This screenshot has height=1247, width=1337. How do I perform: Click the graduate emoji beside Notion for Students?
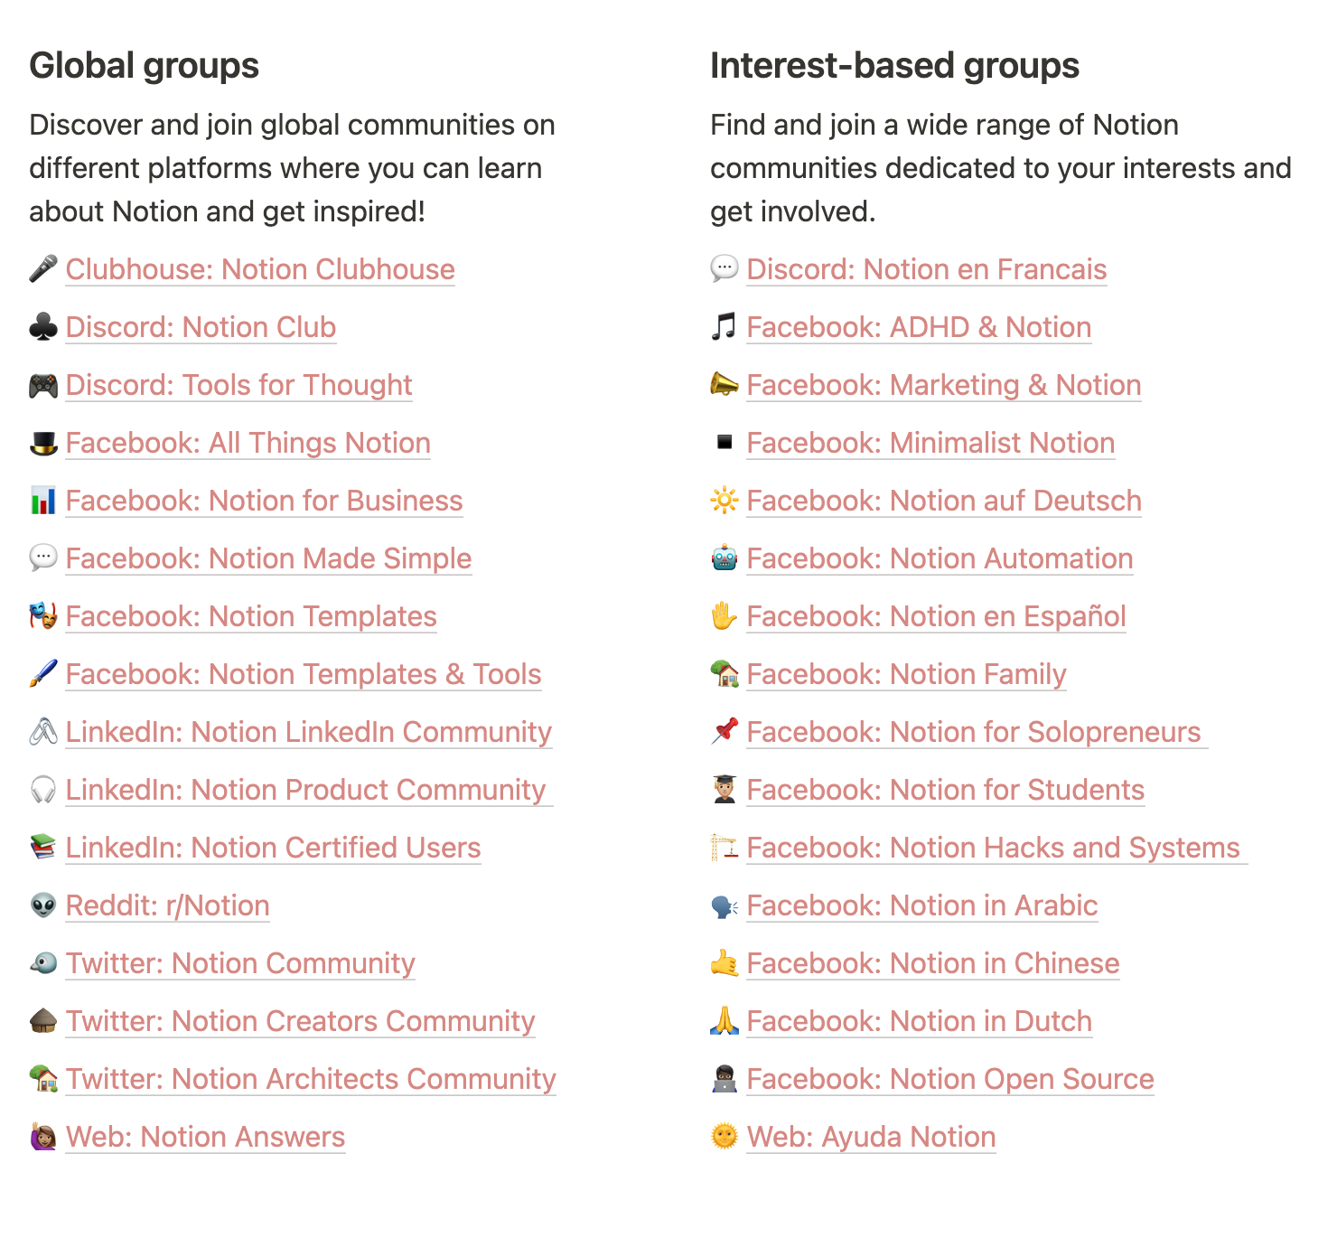tap(724, 791)
